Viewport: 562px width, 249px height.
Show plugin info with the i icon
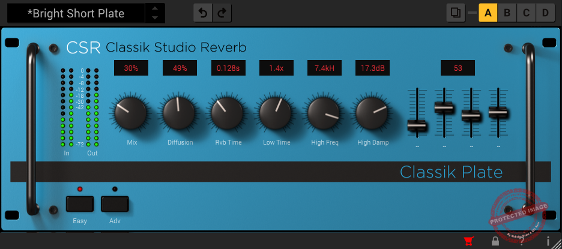click(x=548, y=241)
